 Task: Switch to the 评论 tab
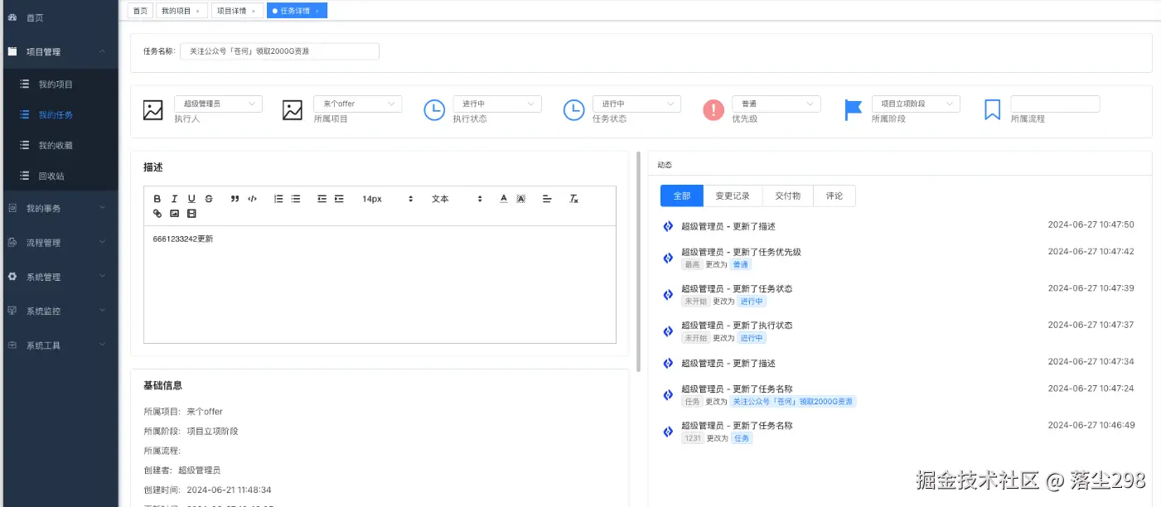point(834,196)
